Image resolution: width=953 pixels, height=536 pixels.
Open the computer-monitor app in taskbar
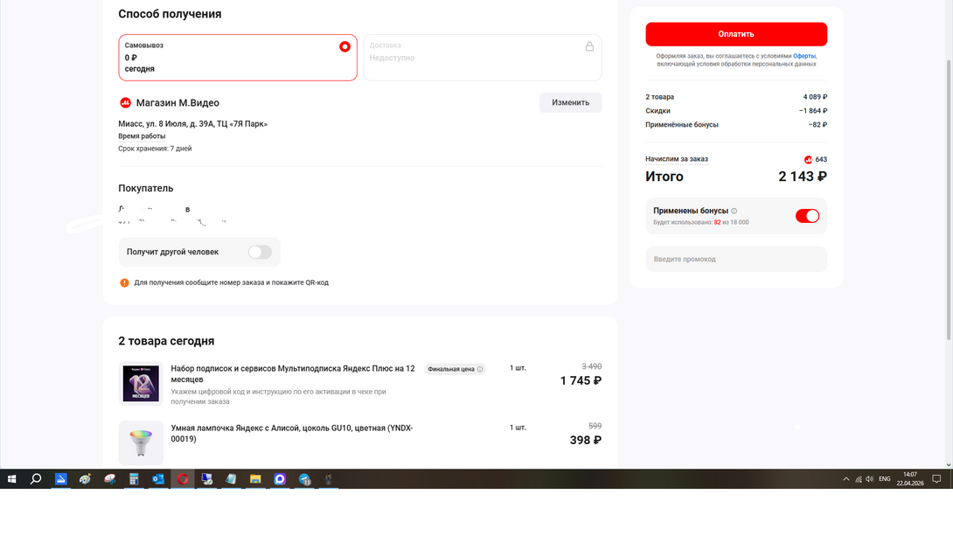point(206,479)
